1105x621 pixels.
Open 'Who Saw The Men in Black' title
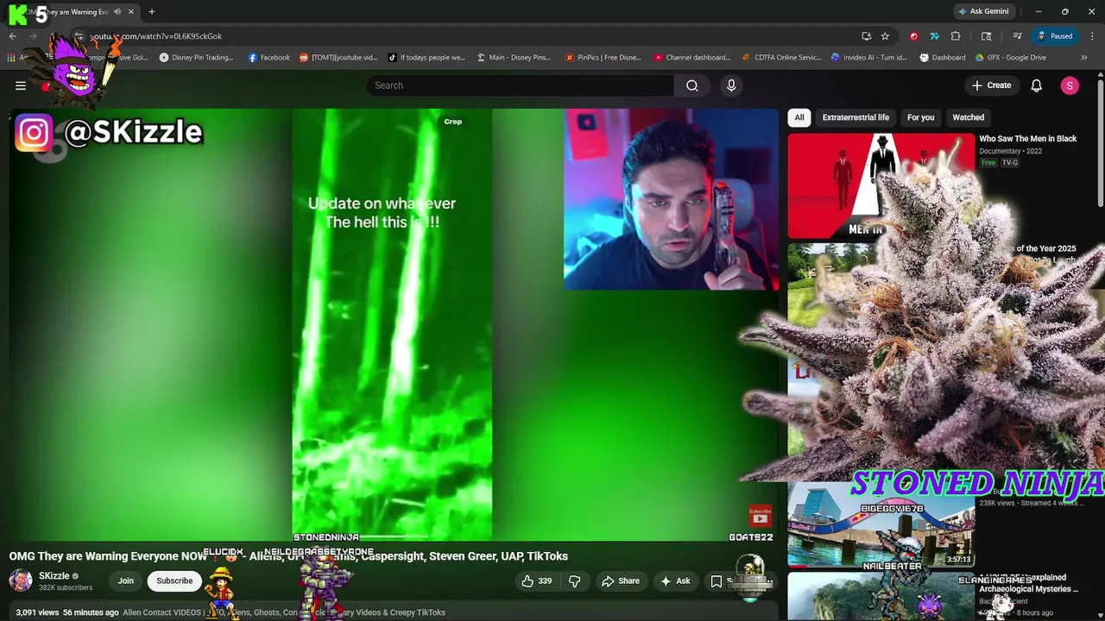click(1027, 139)
